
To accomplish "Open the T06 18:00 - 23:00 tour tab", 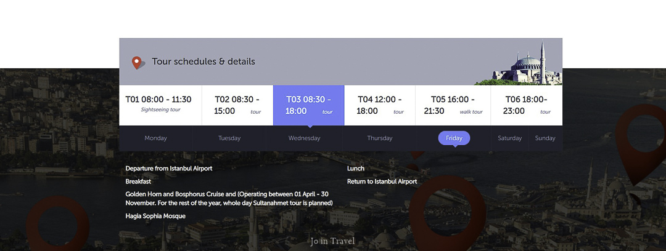I will [526, 105].
